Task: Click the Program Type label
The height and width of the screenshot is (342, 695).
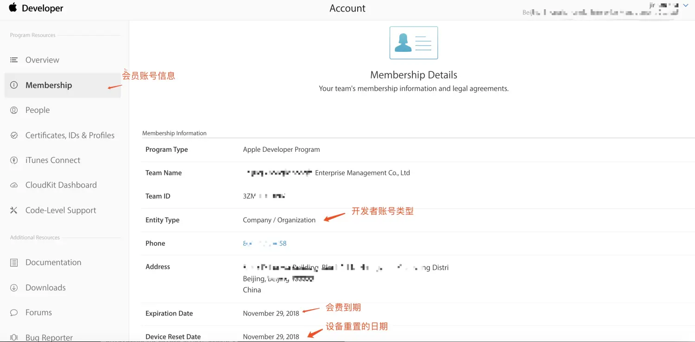Action: point(167,149)
